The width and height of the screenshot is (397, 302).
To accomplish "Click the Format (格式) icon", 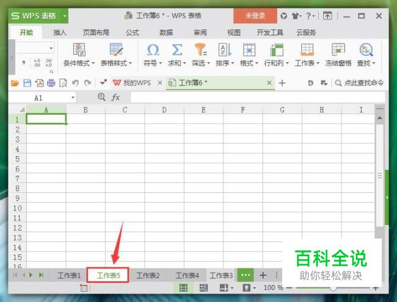I will (x=249, y=49).
